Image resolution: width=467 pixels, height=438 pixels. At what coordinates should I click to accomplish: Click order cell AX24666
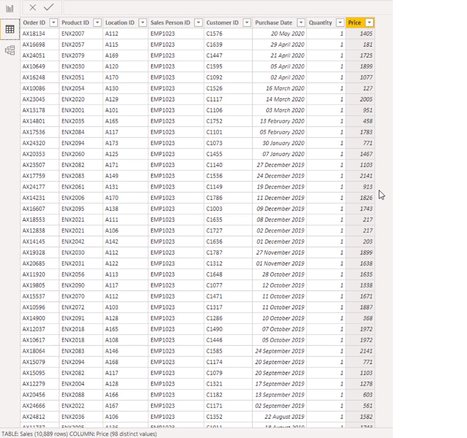pyautogui.click(x=39, y=406)
